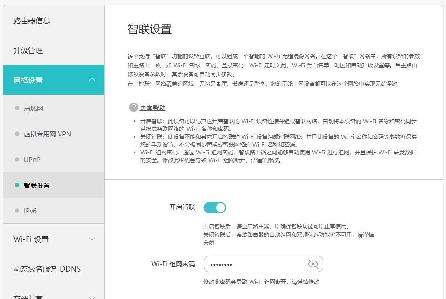This screenshot has height=299, width=446.
Task: Disable the 开启智联 switch
Action: click(x=215, y=207)
